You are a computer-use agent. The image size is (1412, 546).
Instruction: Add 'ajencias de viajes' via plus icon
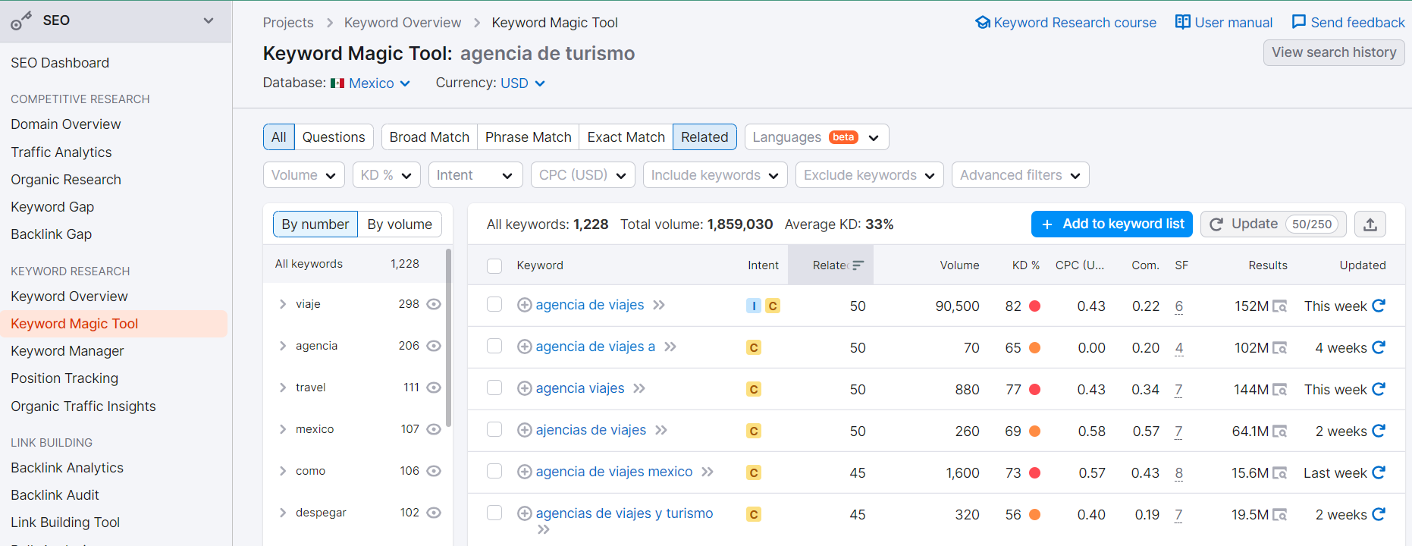(x=524, y=430)
